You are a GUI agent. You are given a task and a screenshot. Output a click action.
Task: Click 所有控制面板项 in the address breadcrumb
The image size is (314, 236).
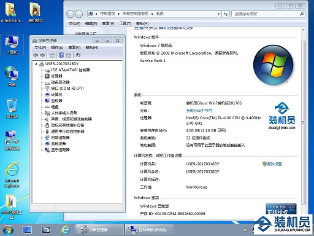[x=135, y=14]
